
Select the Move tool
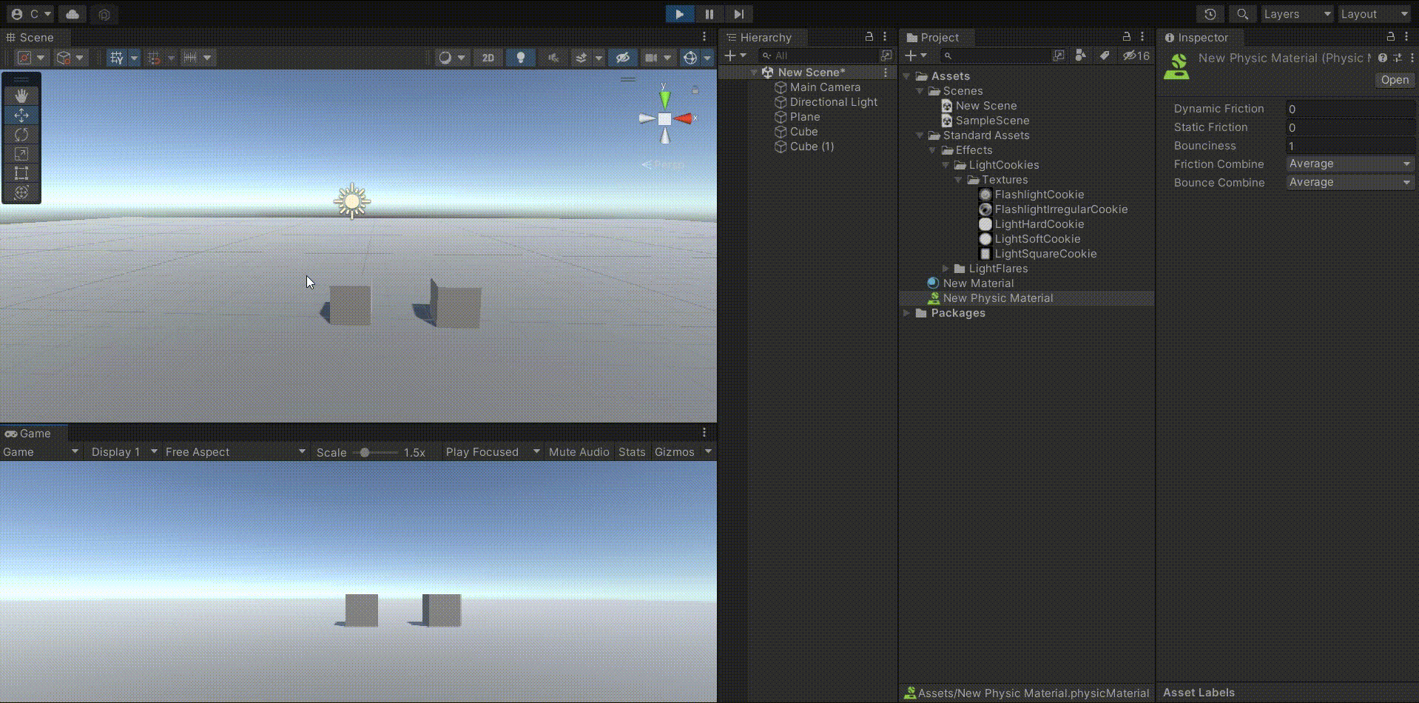(x=21, y=115)
